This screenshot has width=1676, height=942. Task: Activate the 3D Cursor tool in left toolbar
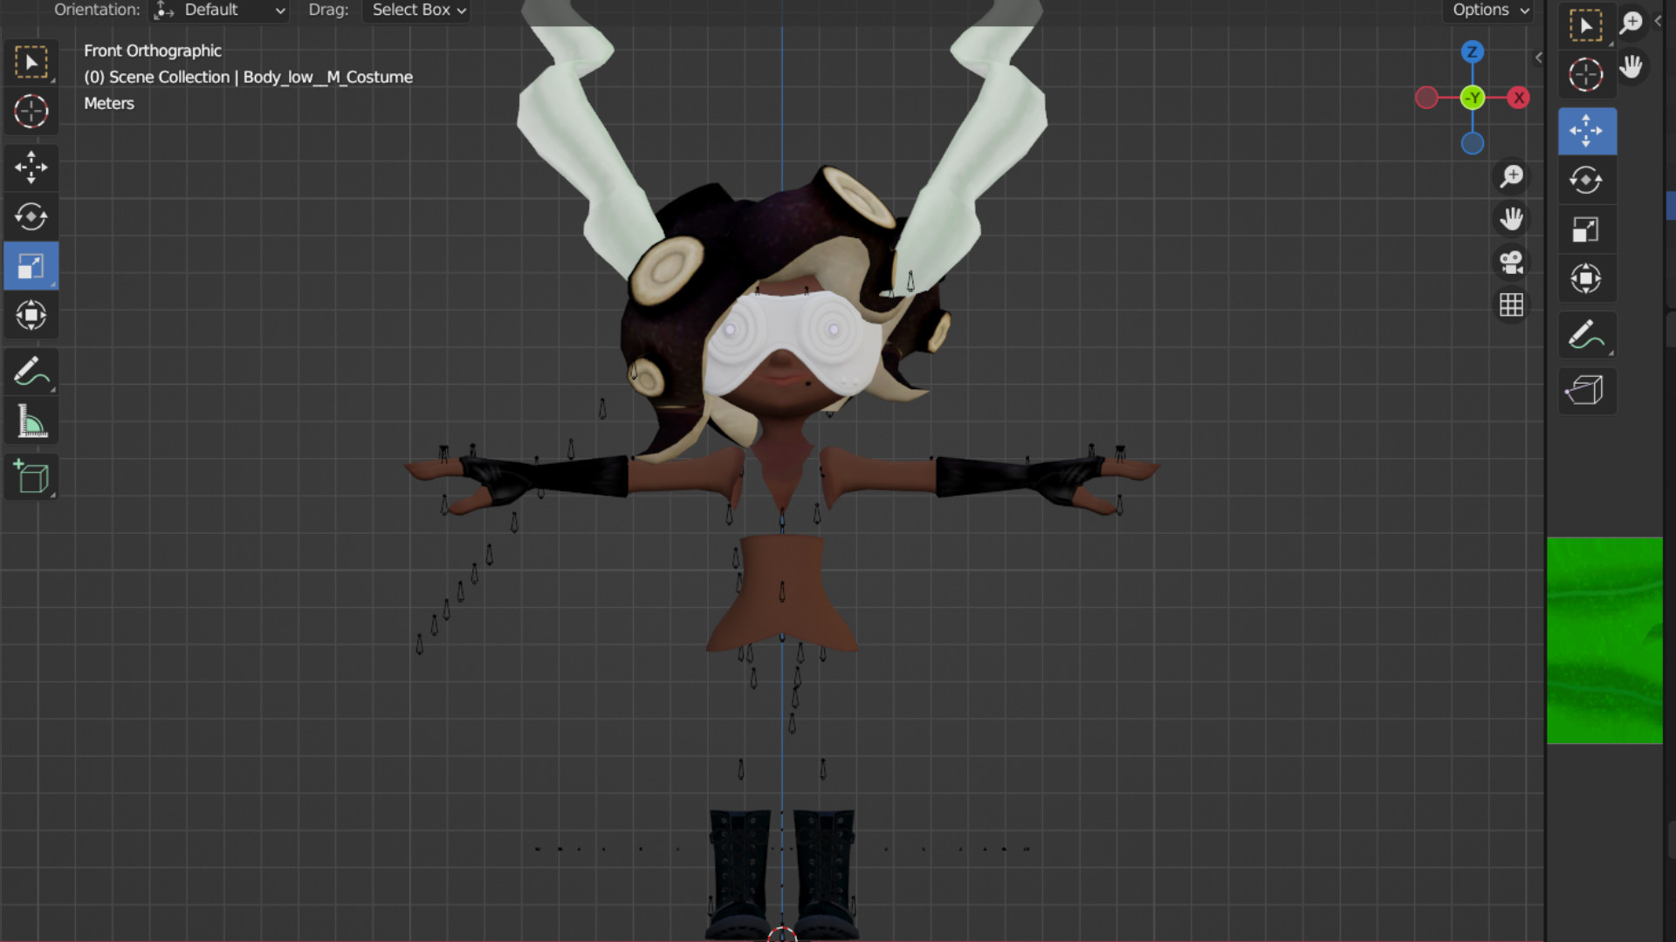click(x=31, y=112)
